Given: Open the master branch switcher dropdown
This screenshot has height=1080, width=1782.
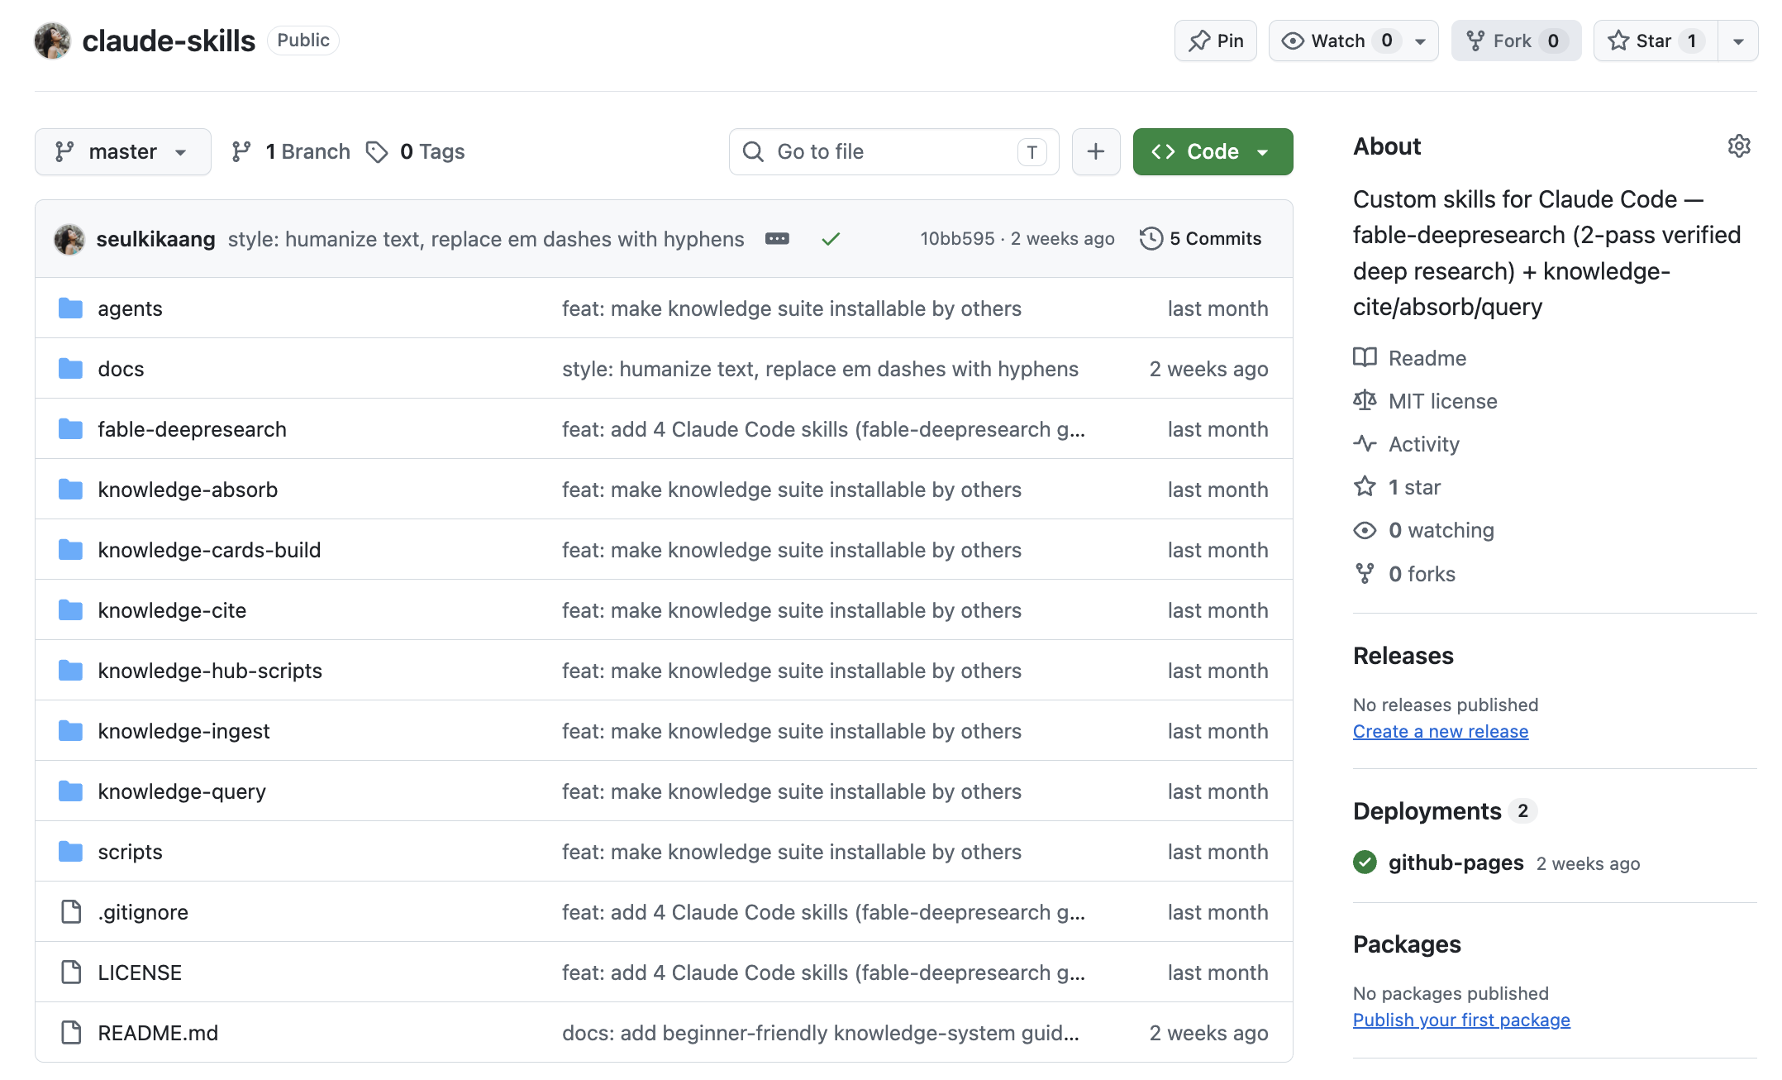Looking at the screenshot, I should point(122,151).
